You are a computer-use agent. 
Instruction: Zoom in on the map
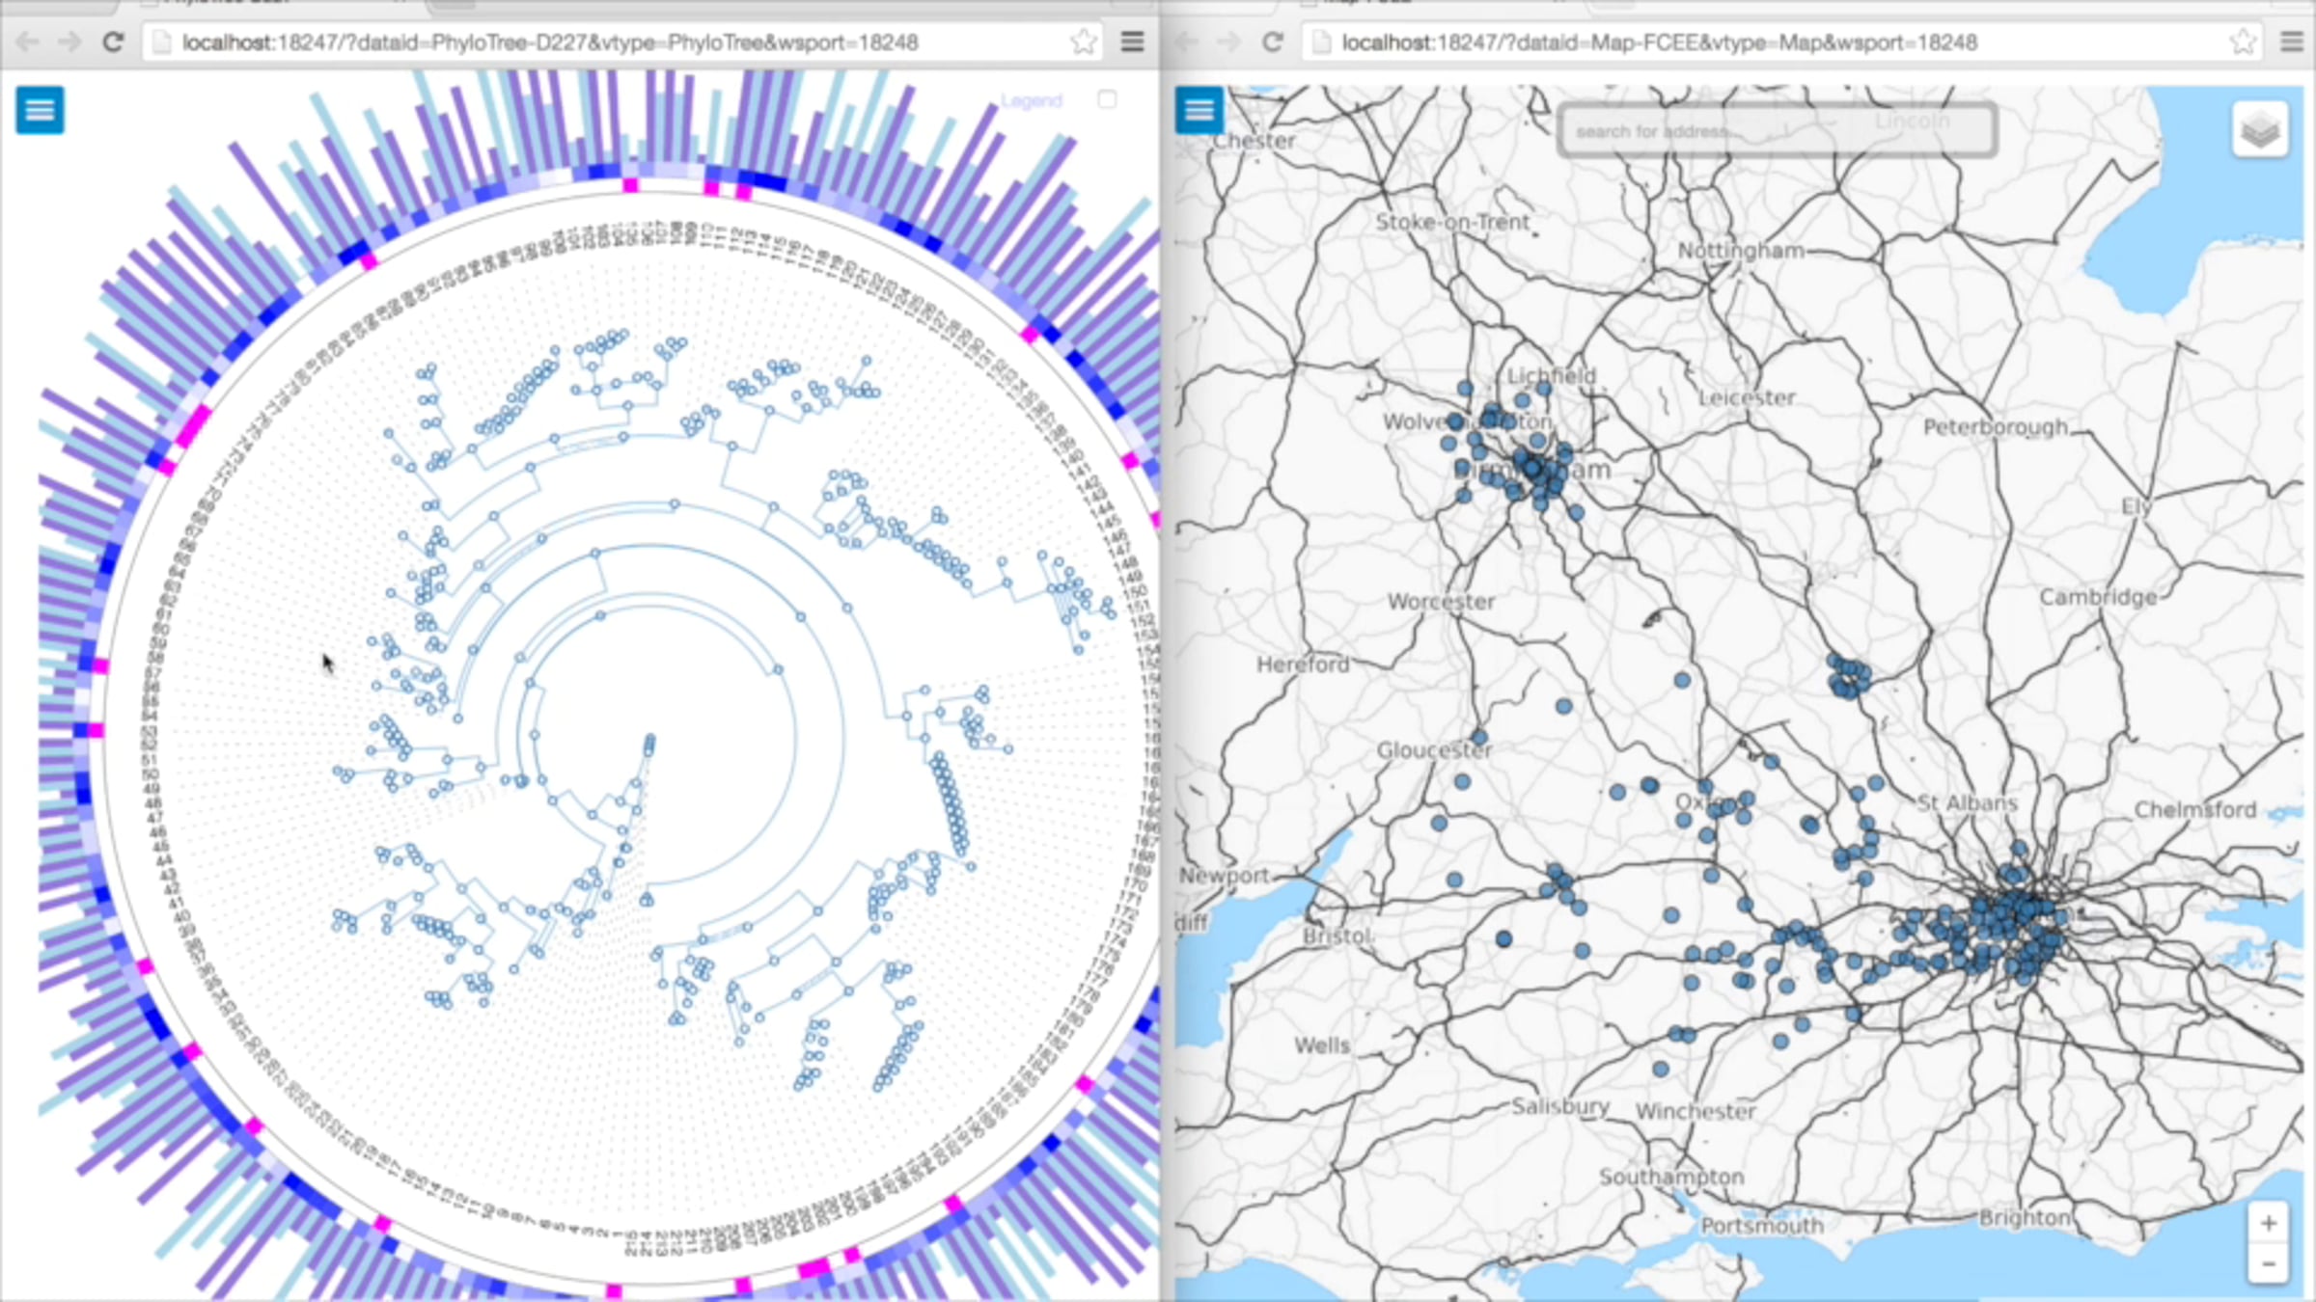pos(2268,1224)
